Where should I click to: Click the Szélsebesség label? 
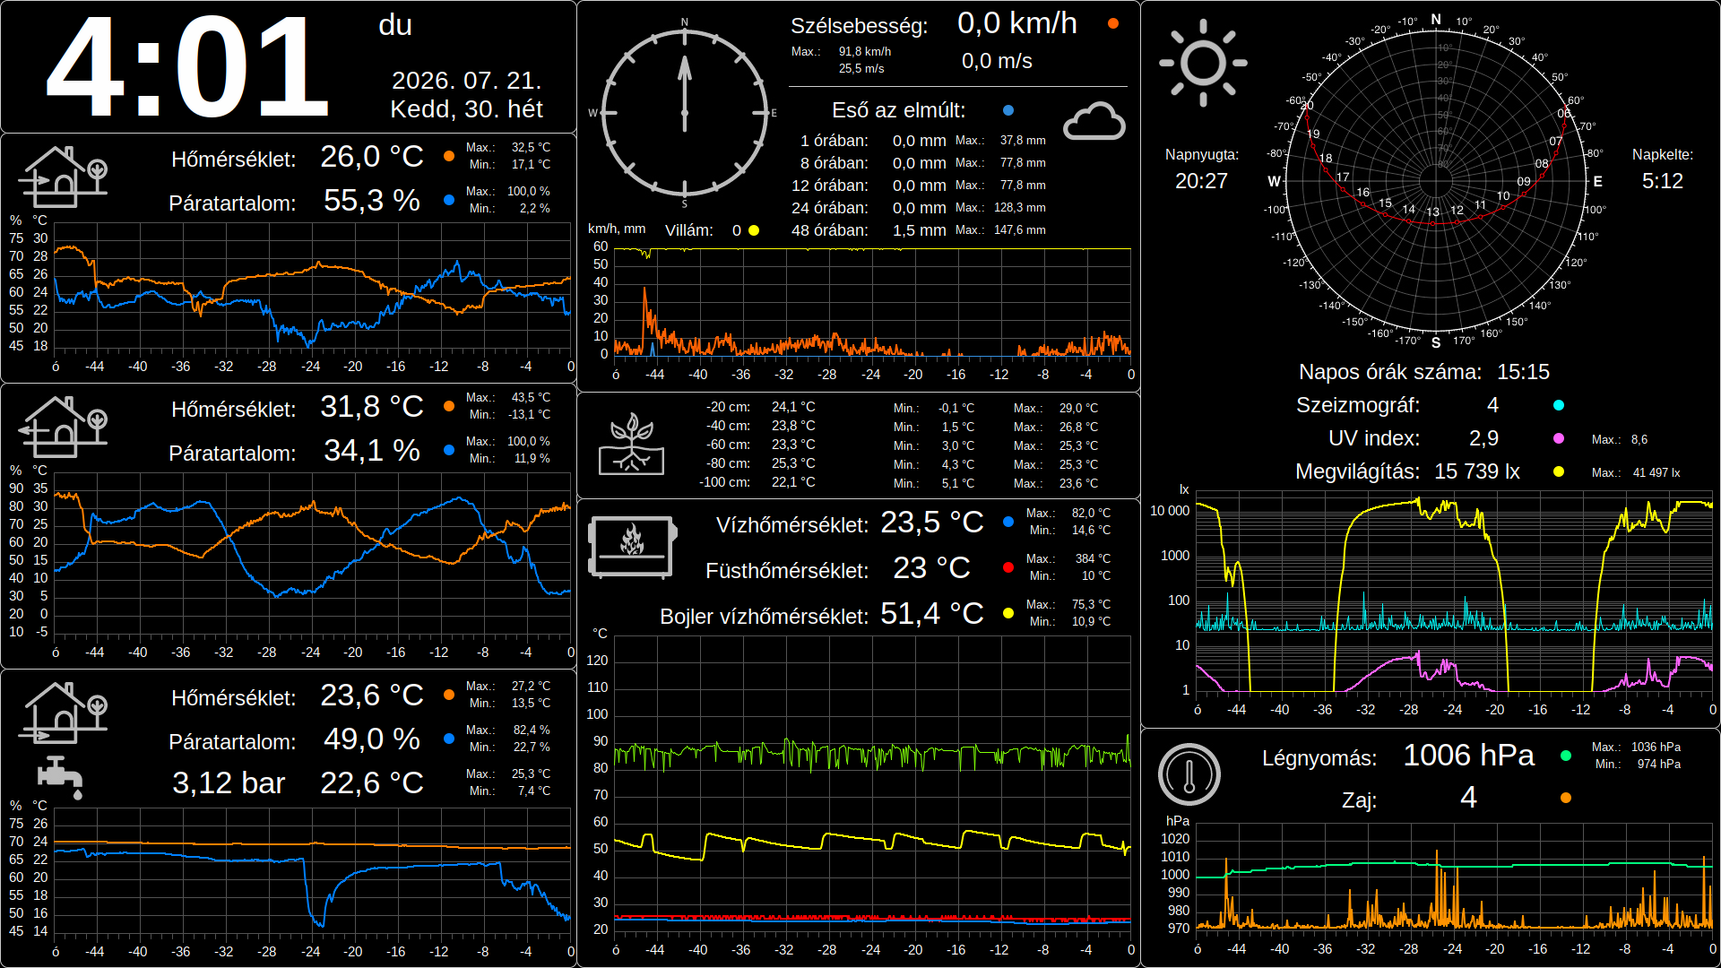tap(859, 26)
